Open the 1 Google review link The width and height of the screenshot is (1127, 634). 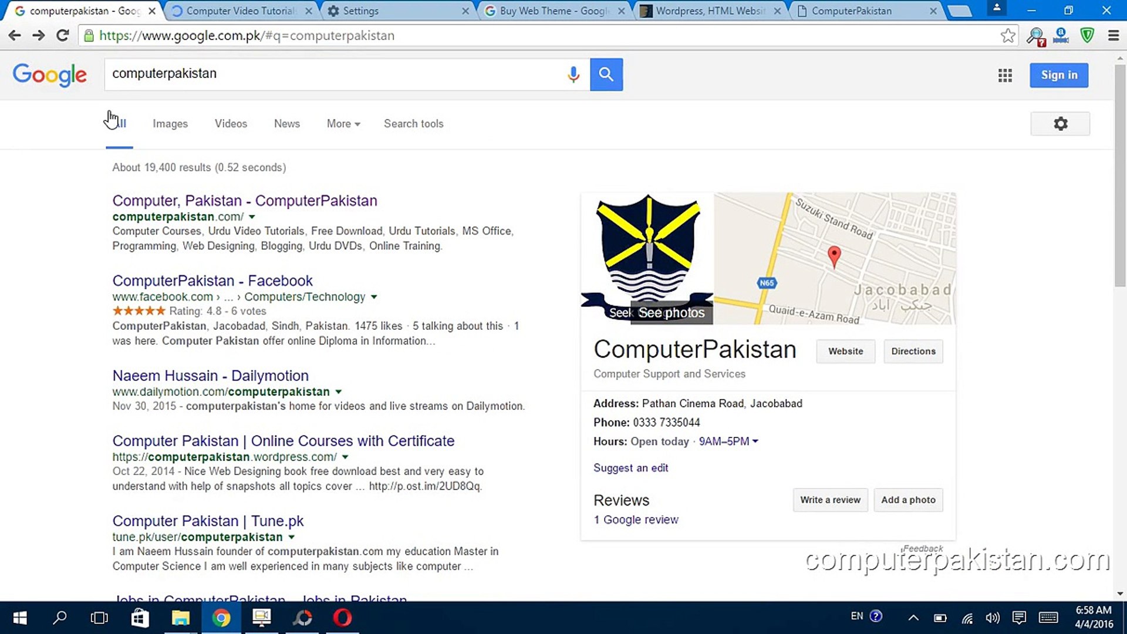point(636,520)
